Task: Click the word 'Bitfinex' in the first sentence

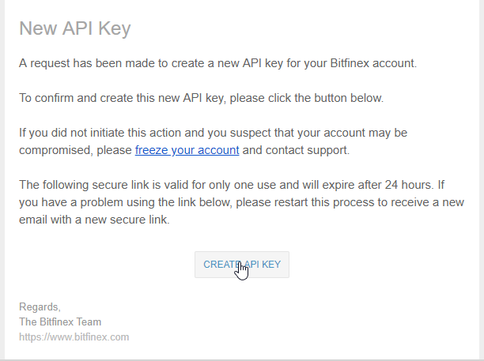Action: [x=350, y=63]
